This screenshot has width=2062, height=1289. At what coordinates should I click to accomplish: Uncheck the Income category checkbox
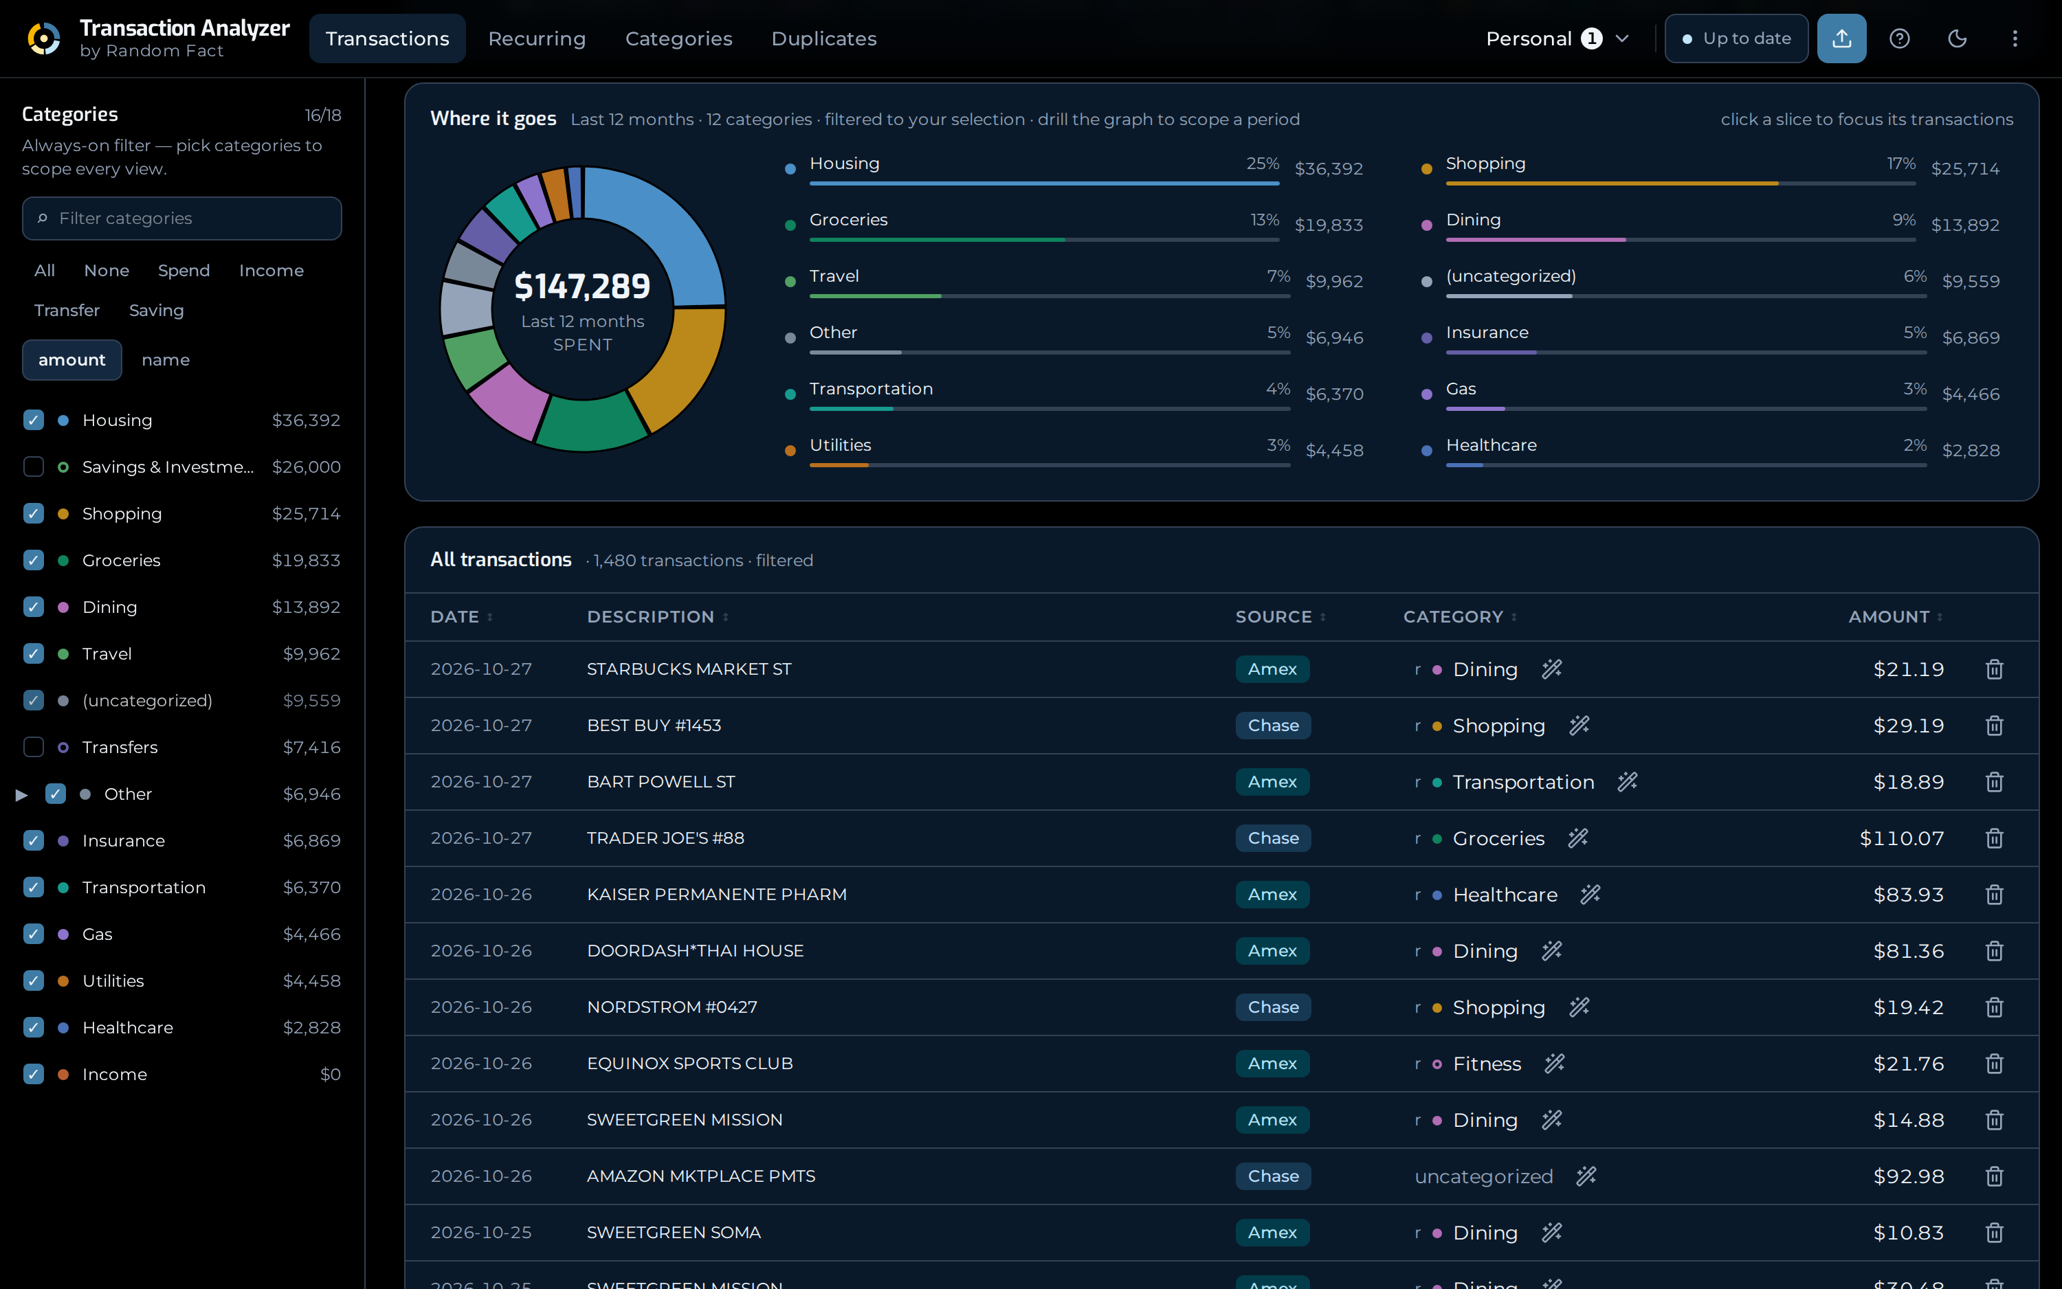(33, 1074)
